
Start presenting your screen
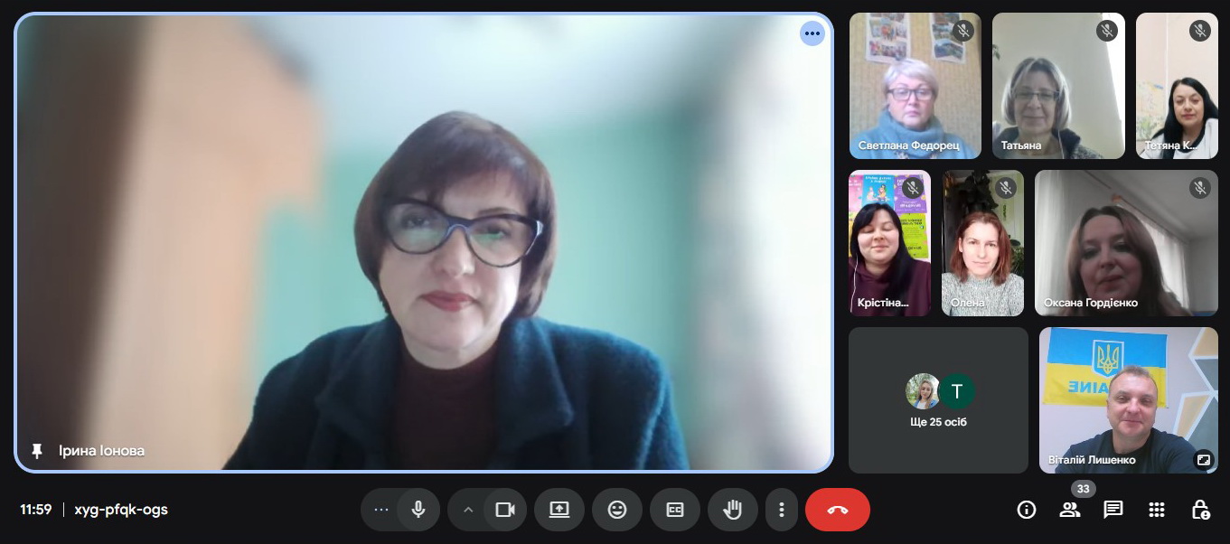[559, 510]
